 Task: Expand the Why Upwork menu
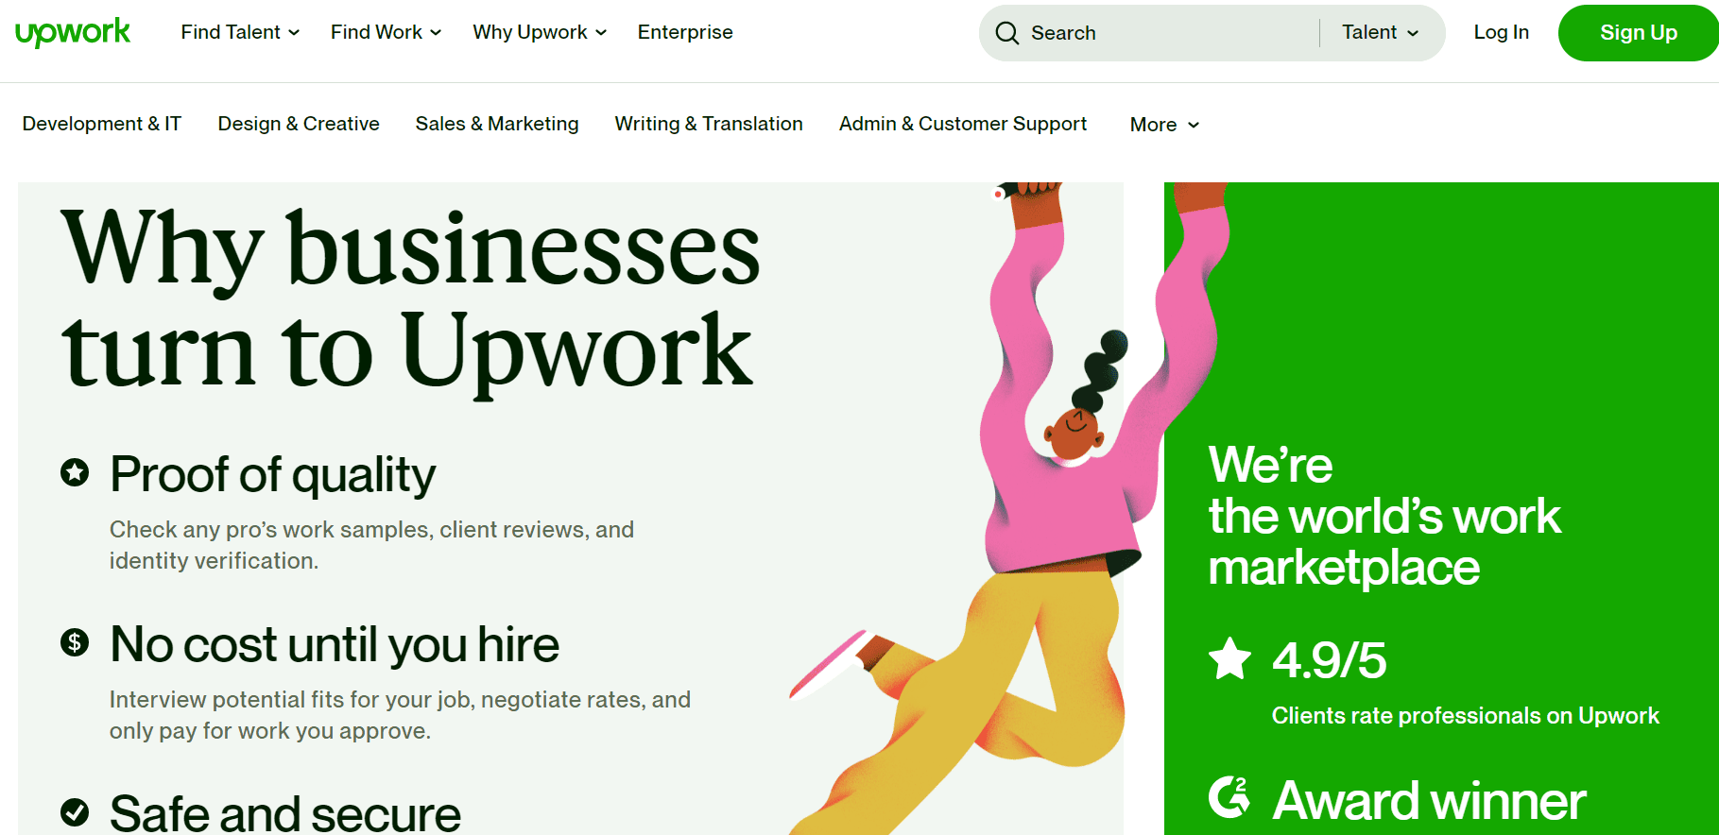coord(540,32)
